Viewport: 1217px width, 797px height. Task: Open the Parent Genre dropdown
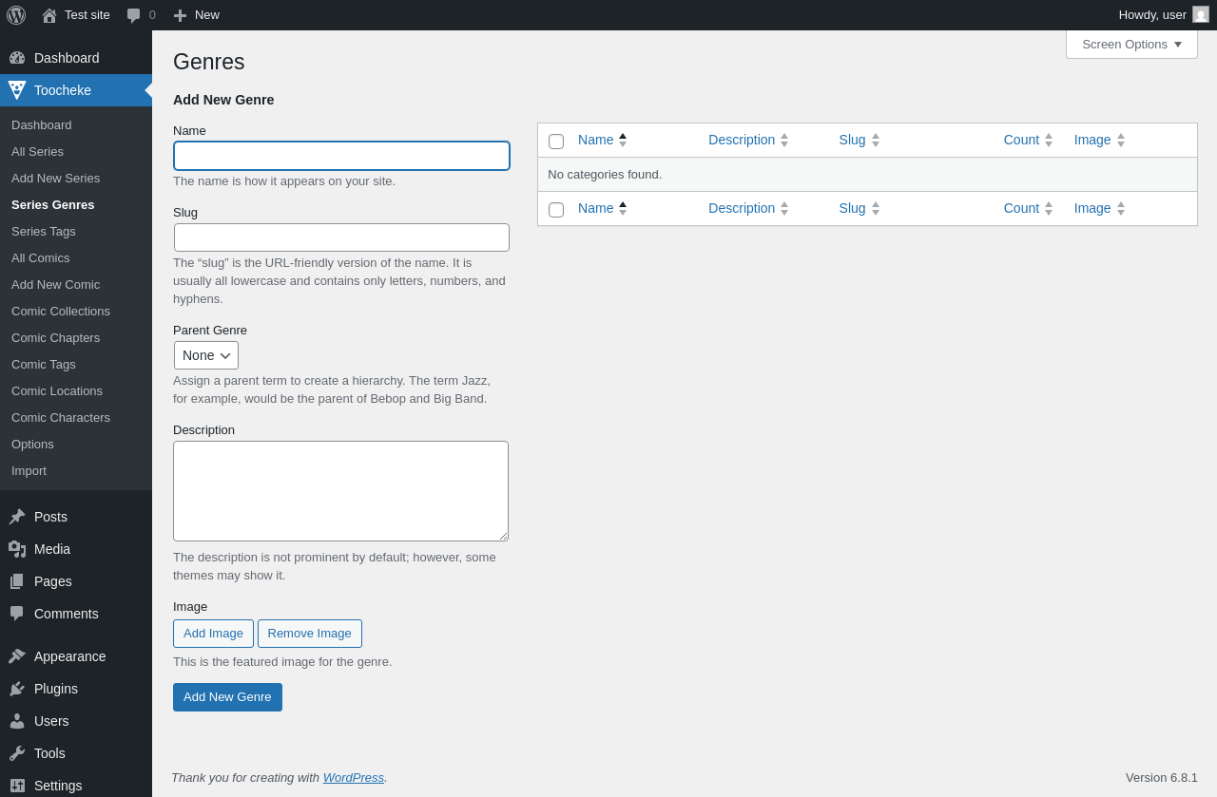click(206, 355)
